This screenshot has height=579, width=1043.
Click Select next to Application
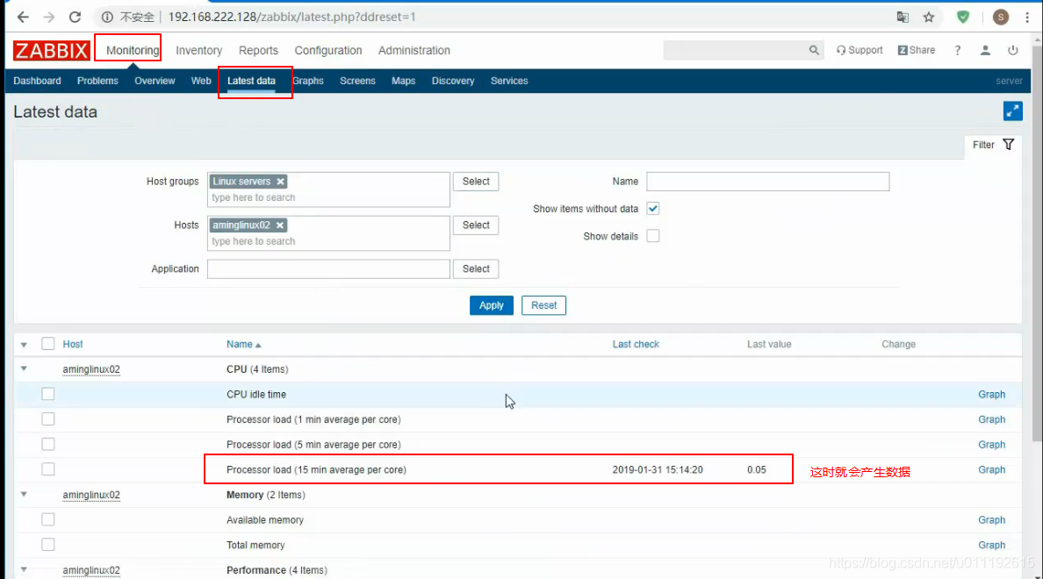click(476, 269)
